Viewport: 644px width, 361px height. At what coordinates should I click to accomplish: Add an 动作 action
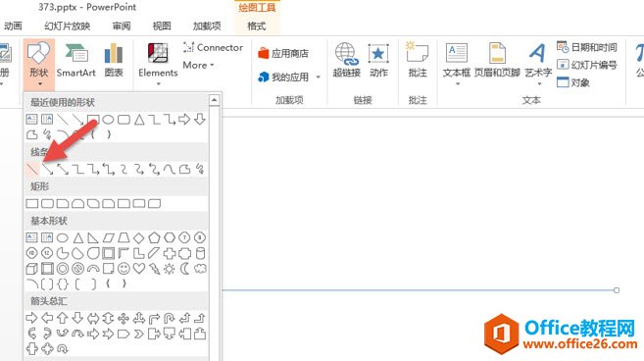pos(378,60)
